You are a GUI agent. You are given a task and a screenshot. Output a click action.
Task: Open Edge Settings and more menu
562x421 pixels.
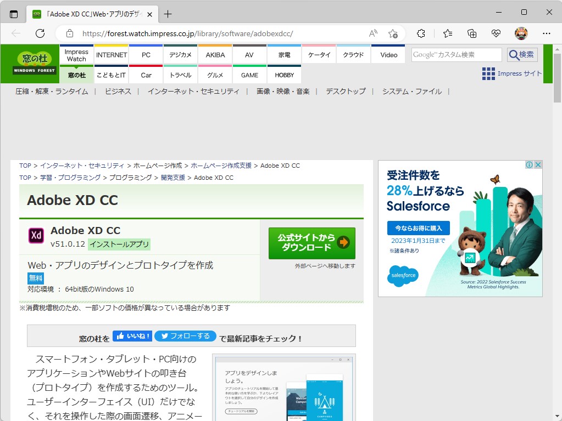pyautogui.click(x=546, y=33)
